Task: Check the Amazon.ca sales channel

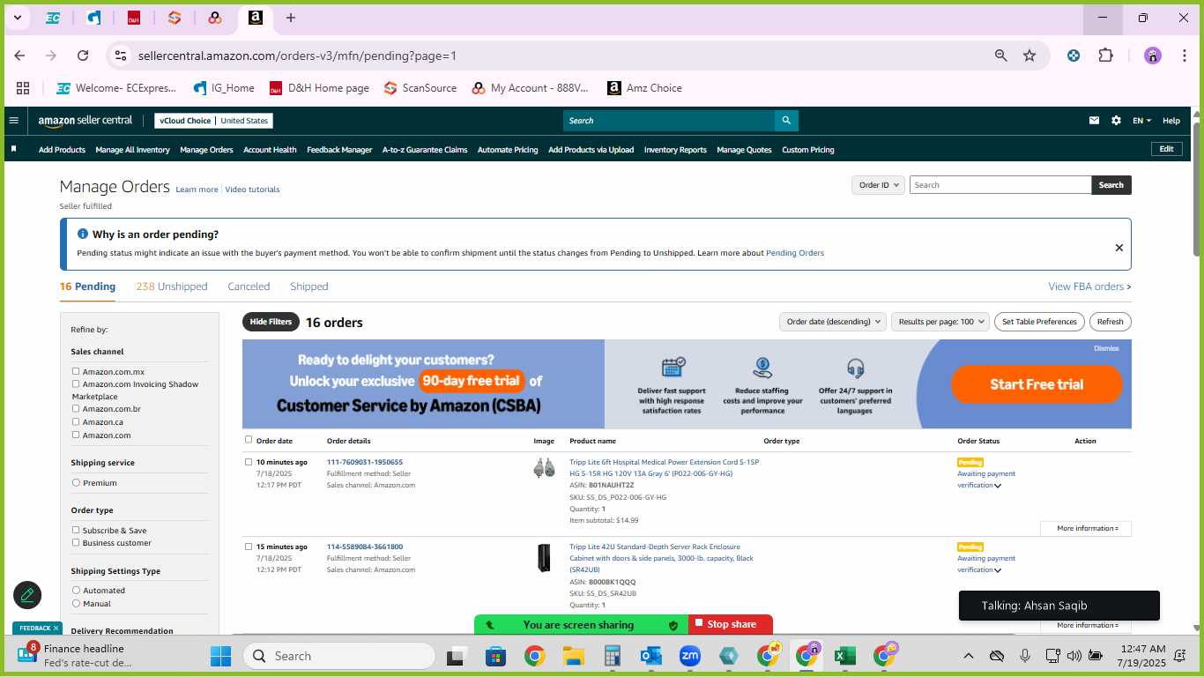Action: [76, 422]
